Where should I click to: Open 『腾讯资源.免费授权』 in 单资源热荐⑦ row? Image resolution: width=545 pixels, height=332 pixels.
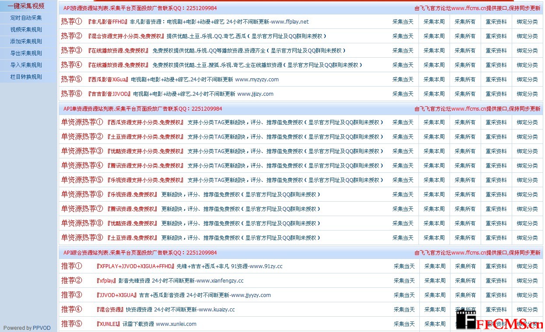click(132, 209)
